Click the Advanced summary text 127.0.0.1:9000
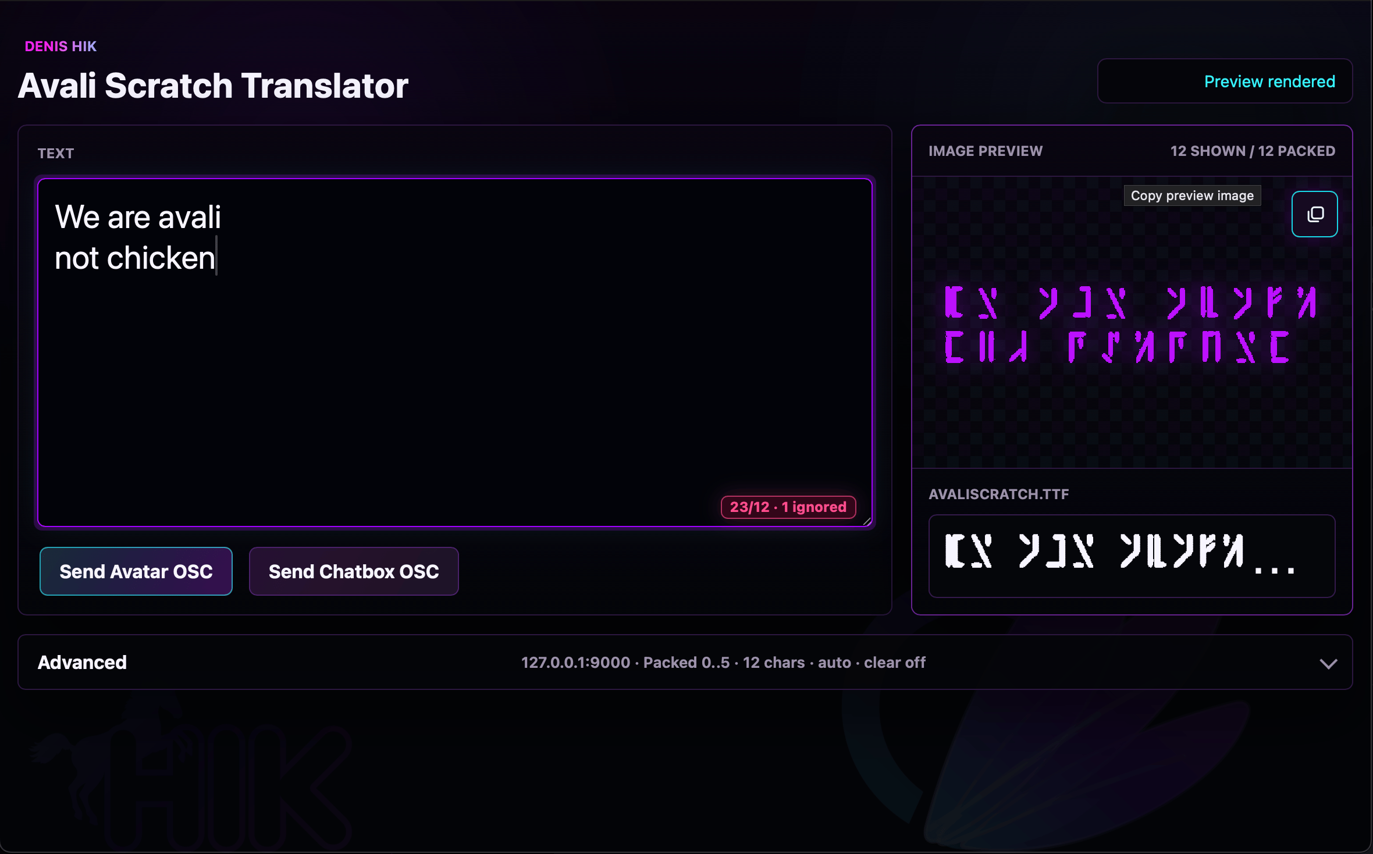The image size is (1373, 854). click(x=575, y=663)
